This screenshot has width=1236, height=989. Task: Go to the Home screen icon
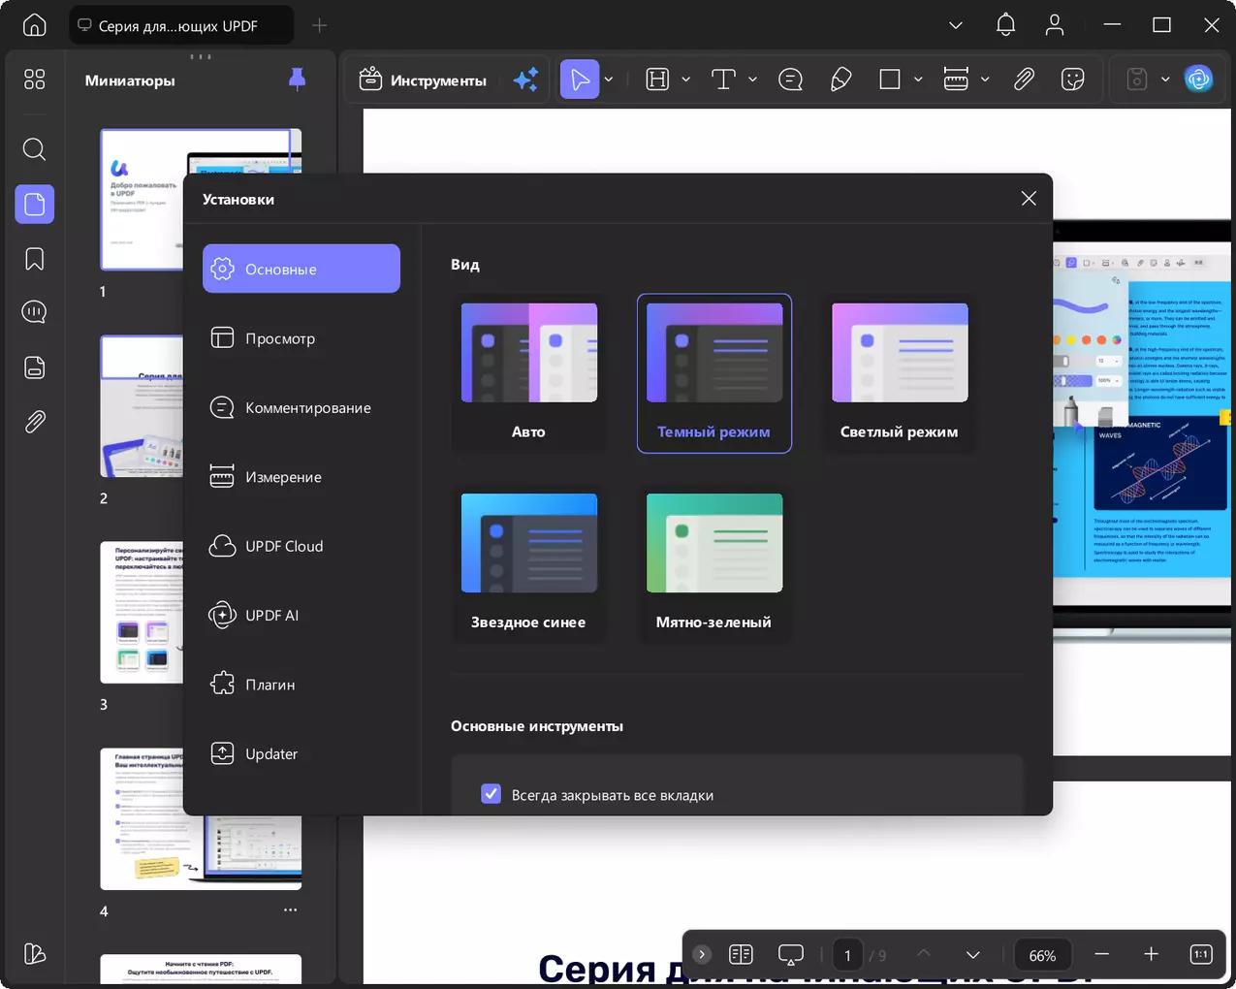coord(35,25)
